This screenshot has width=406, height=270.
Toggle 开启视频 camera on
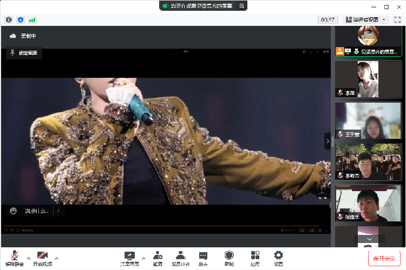click(42, 258)
